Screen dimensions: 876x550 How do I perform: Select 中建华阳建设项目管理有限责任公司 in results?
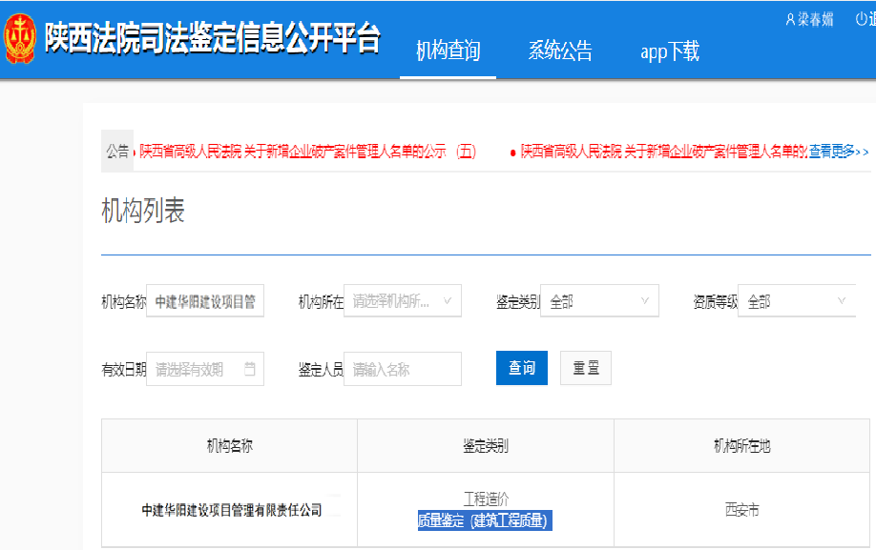[232, 510]
